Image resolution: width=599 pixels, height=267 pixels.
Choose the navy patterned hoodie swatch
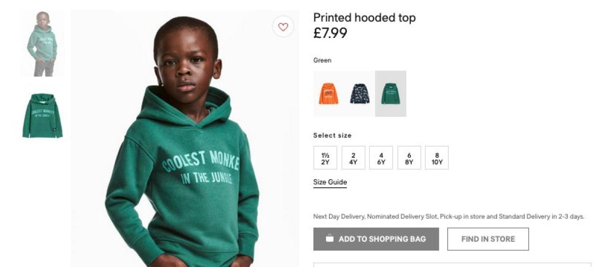tap(359, 94)
